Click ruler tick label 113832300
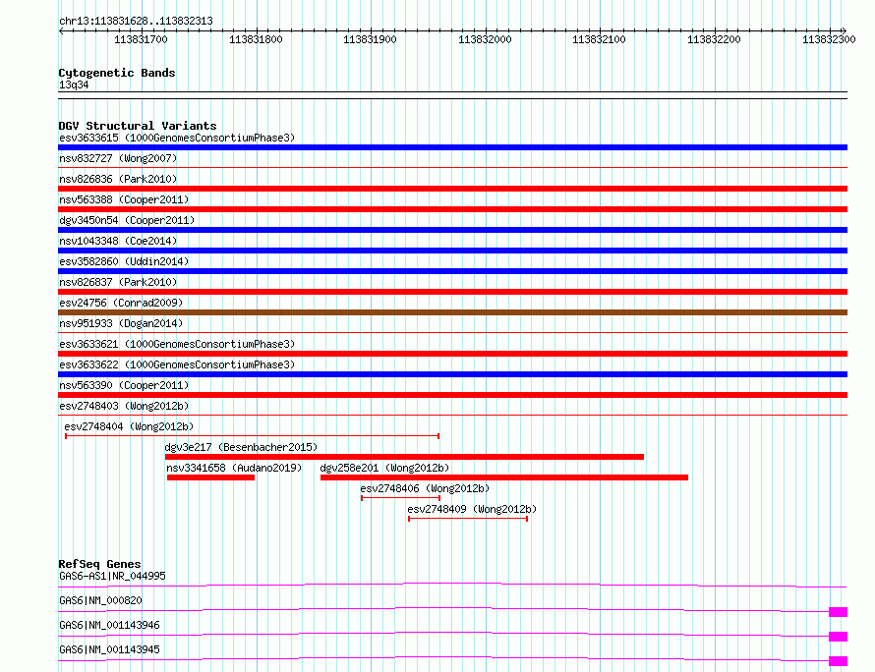Viewport: 875px width, 672px height. pos(829,39)
